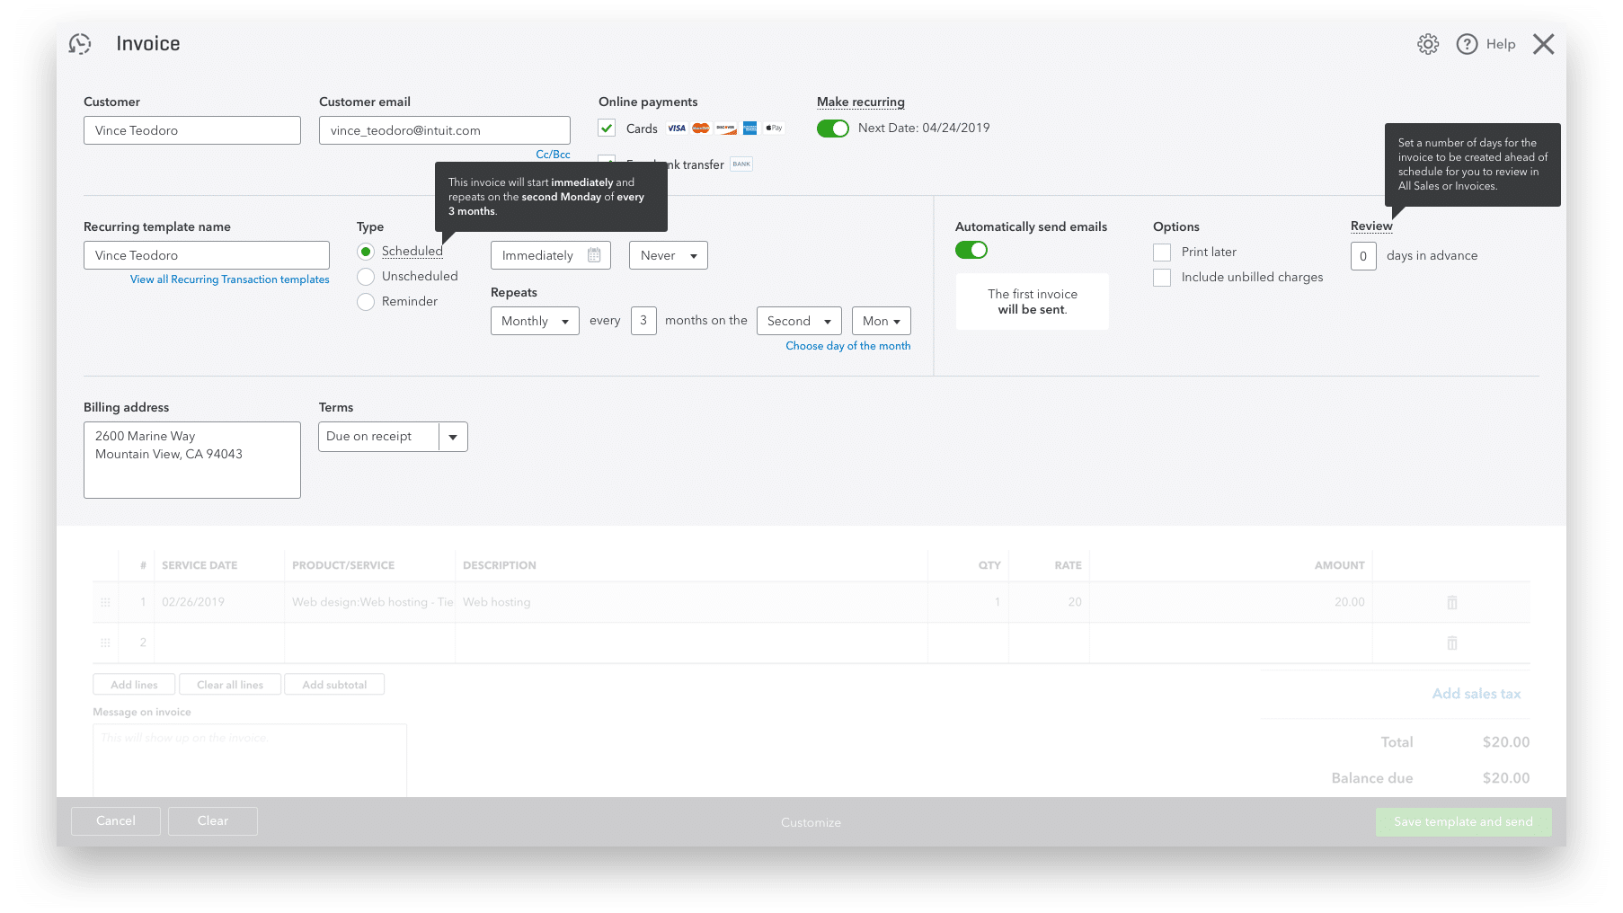Click the bank transfer icon
This screenshot has width=1623, height=913.
click(741, 164)
